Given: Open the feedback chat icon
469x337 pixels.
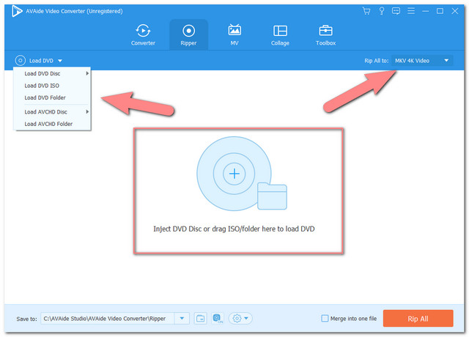Looking at the screenshot, I should [396, 11].
